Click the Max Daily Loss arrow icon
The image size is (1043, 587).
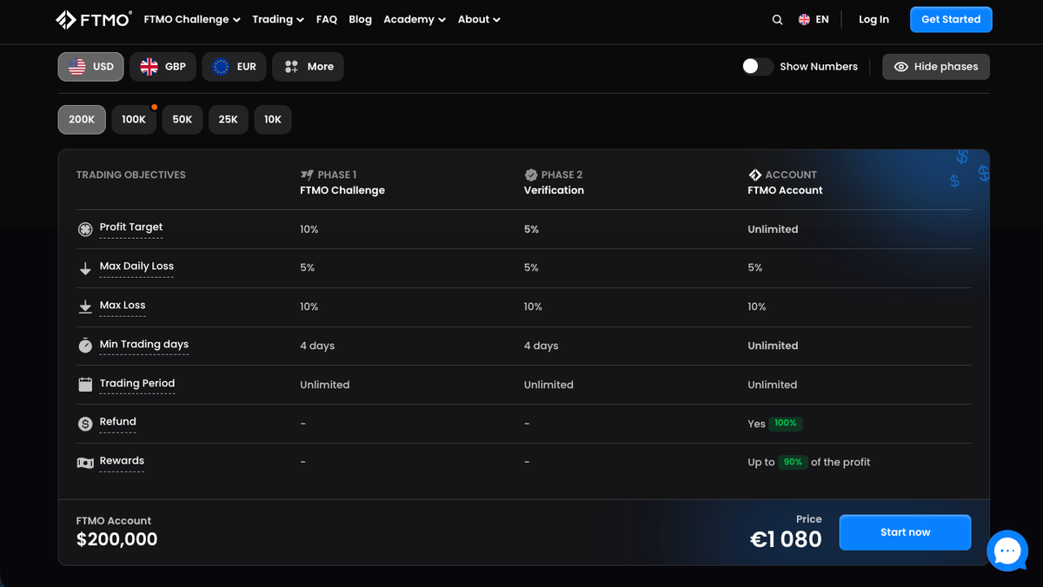tap(85, 268)
